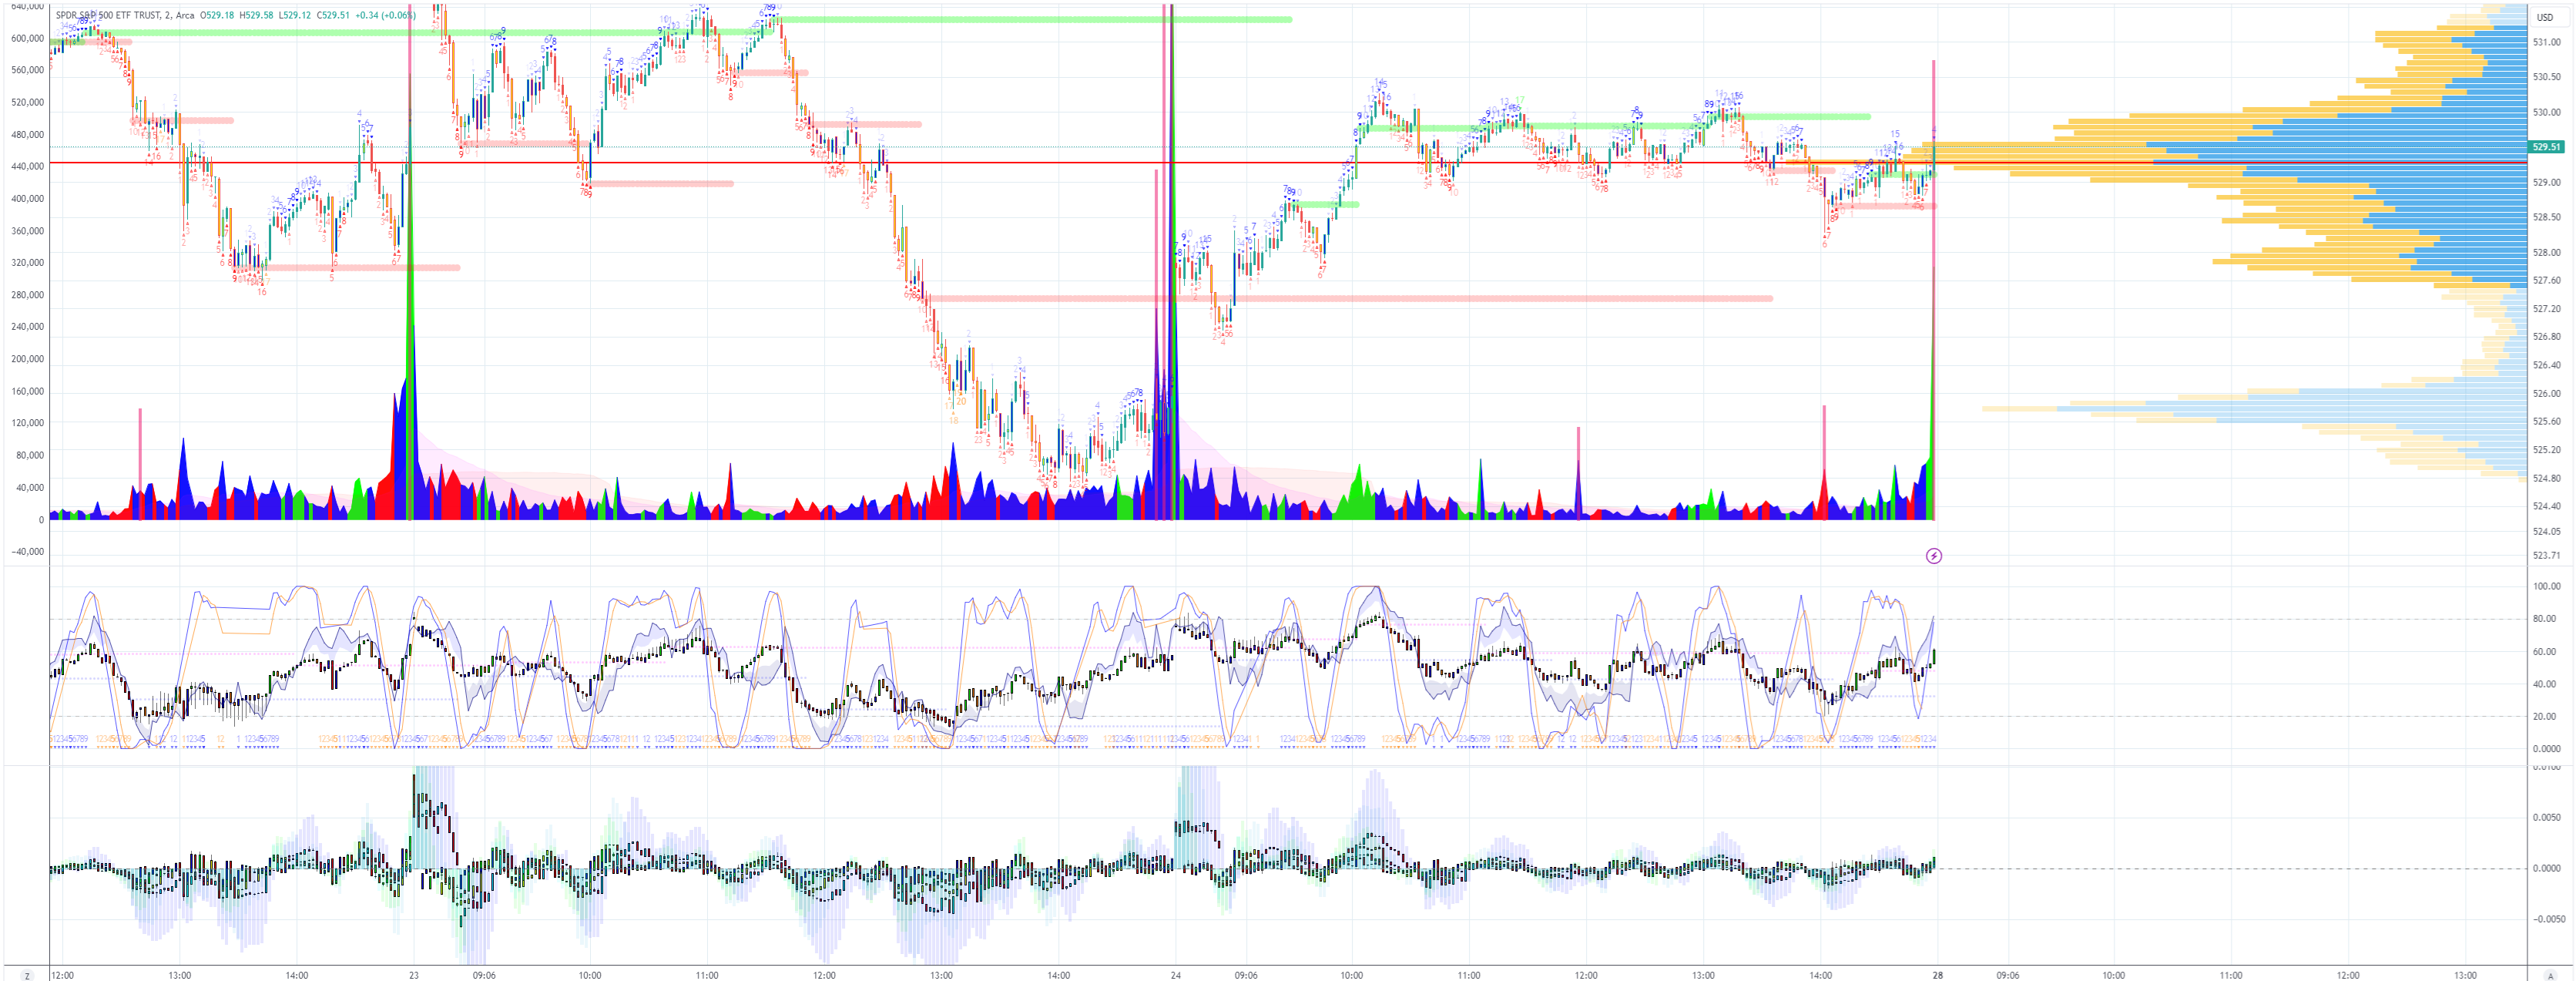Click the 24 date label on time axis

[x=1175, y=975]
